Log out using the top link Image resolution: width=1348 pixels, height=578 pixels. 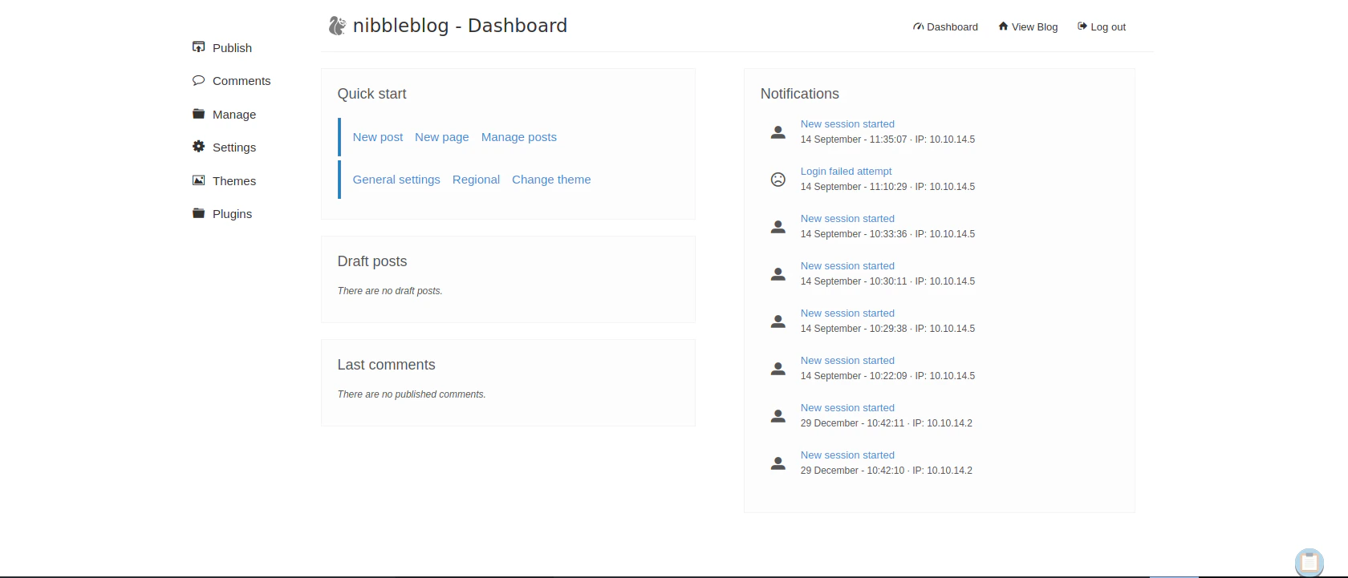pyautogui.click(x=1108, y=27)
